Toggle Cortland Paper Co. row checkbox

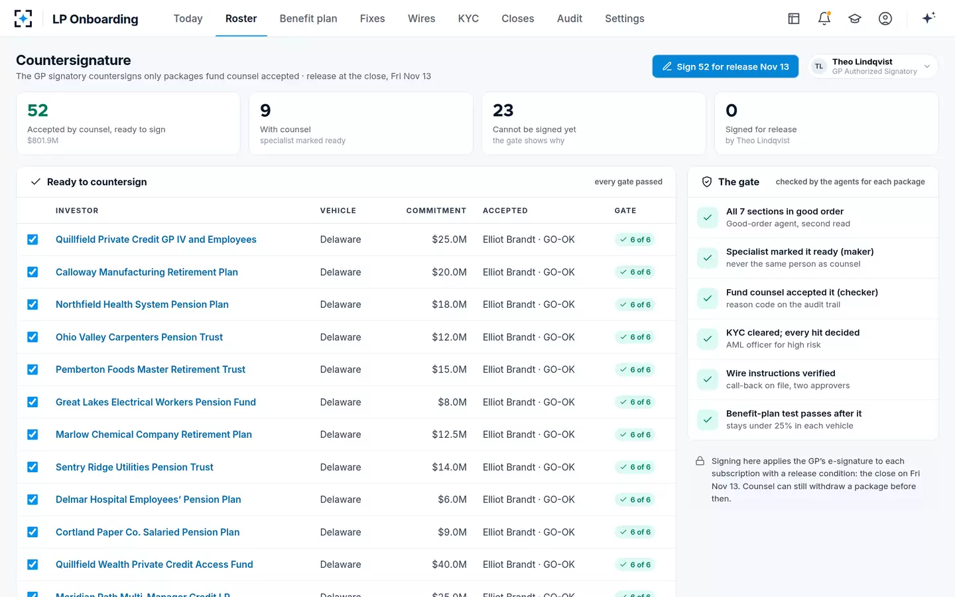32,532
